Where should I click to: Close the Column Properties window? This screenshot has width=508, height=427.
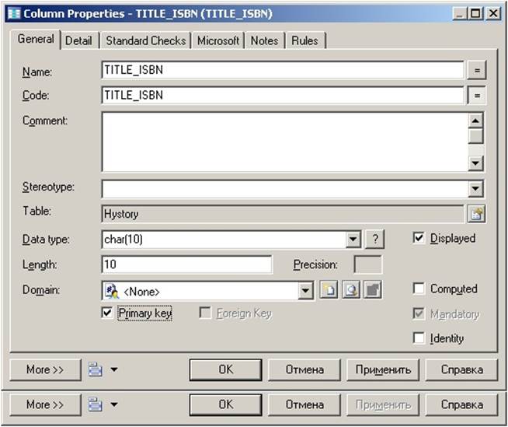click(x=493, y=14)
